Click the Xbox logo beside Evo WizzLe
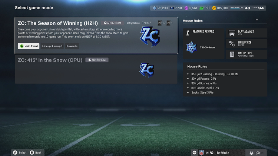 point(212,153)
